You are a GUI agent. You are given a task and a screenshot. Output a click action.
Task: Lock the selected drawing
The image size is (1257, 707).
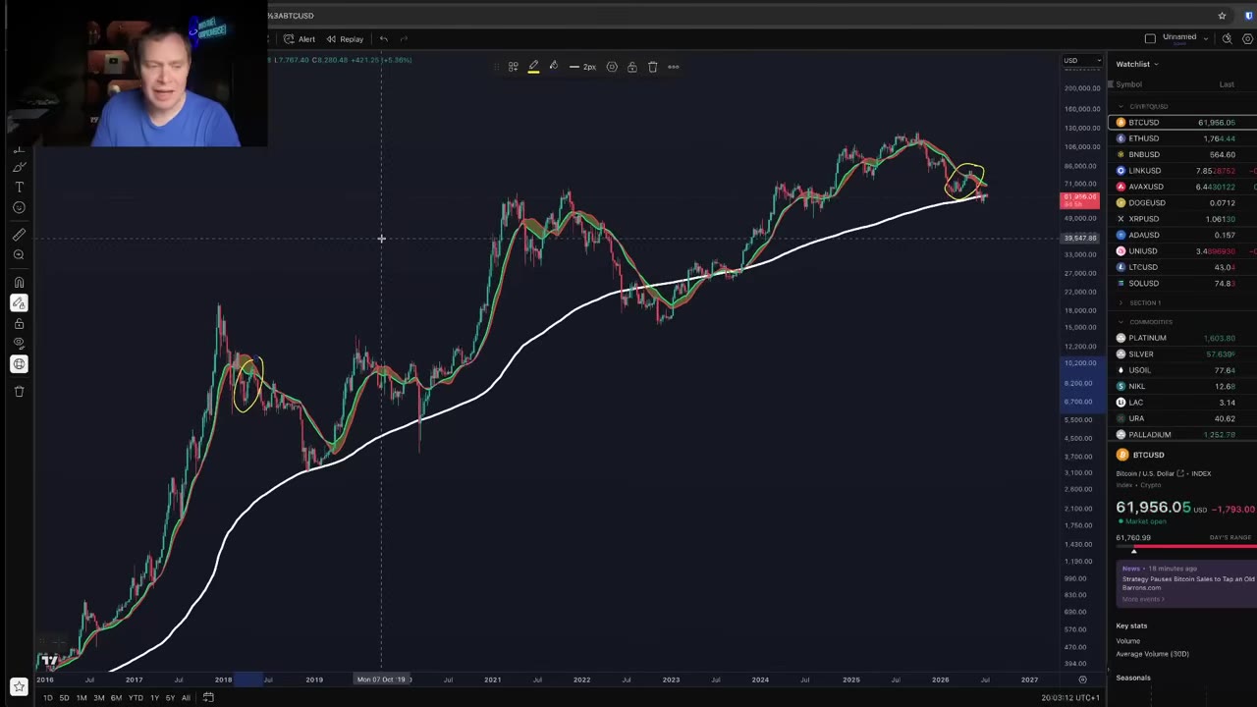[x=631, y=67]
